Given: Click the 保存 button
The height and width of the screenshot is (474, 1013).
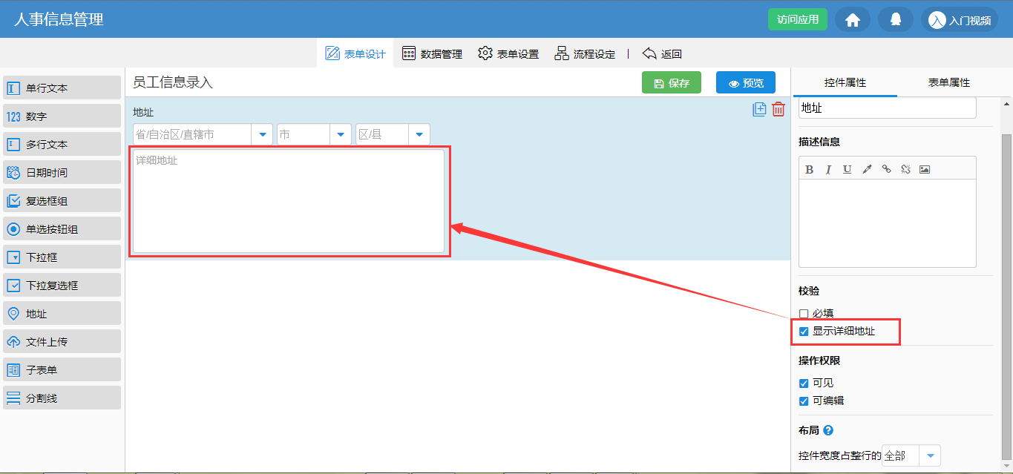Looking at the screenshot, I should tap(672, 83).
